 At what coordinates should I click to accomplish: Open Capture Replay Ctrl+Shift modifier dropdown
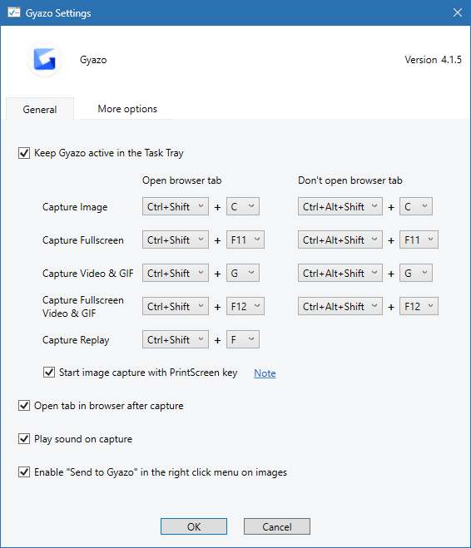(x=176, y=339)
